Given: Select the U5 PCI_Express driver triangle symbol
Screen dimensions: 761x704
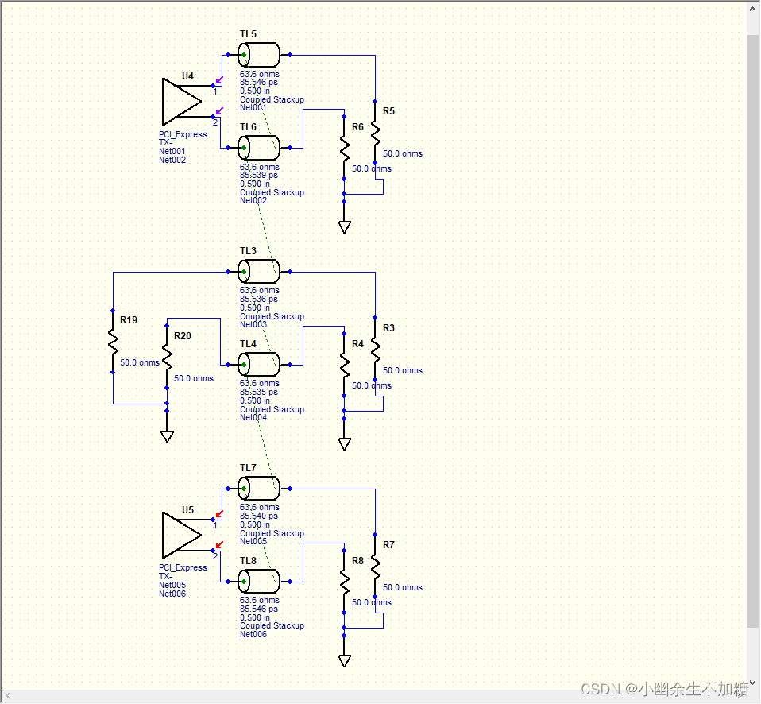Looking at the screenshot, I should (x=182, y=535).
